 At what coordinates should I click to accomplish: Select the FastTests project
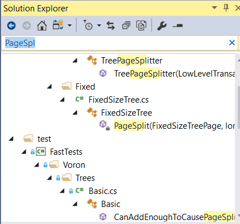click(x=66, y=152)
